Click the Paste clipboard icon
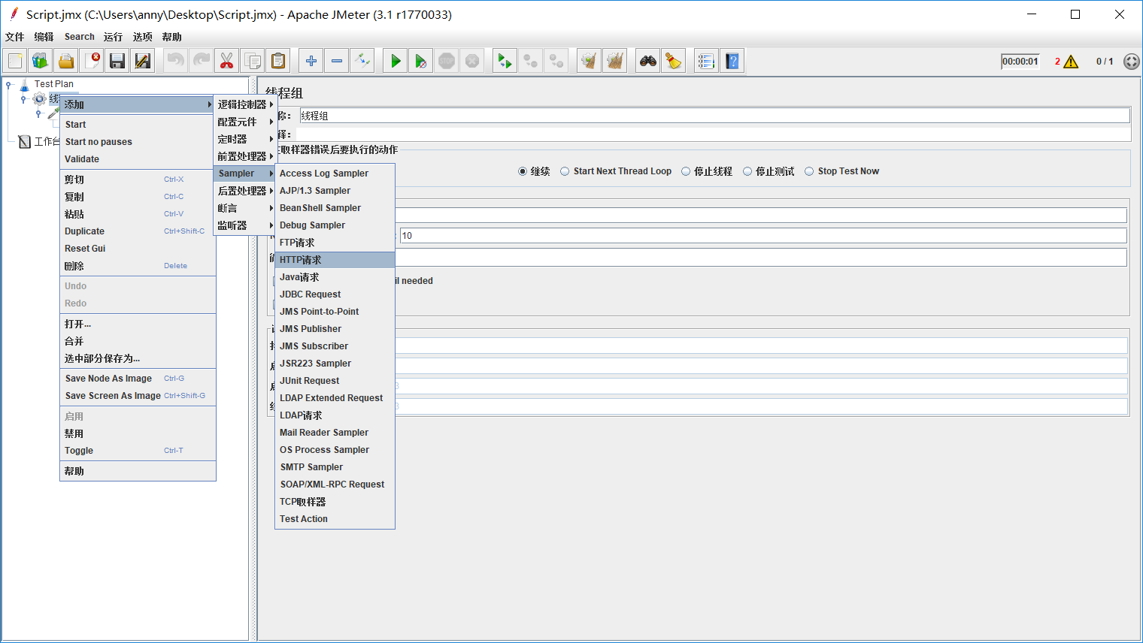The image size is (1143, 643). pos(278,61)
